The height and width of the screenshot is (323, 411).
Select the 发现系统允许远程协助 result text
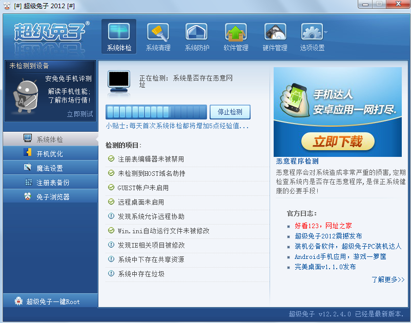(151, 216)
